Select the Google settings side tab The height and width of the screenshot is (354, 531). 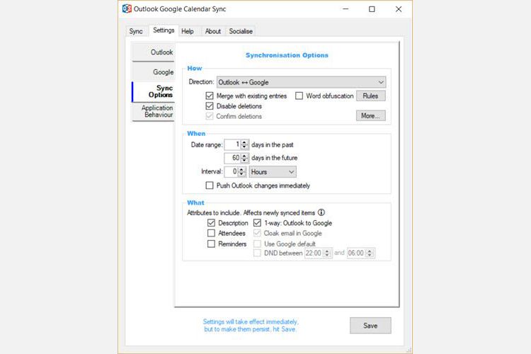(x=153, y=72)
